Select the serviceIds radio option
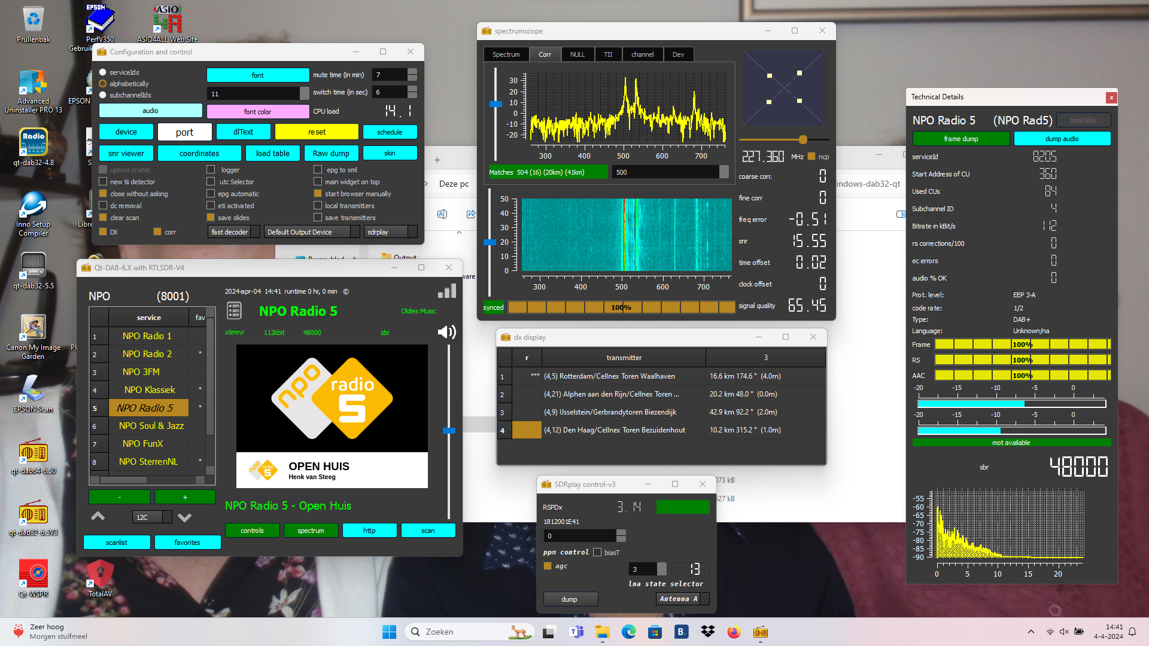 click(103, 72)
